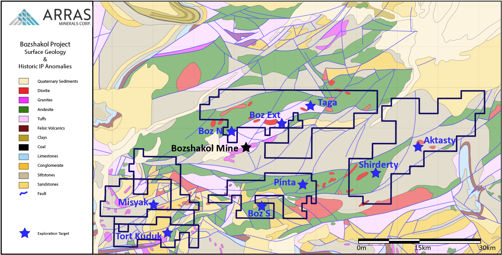Click the 'Diorite' legend label
Image resolution: width=502 pixels, height=255 pixels.
coord(44,91)
